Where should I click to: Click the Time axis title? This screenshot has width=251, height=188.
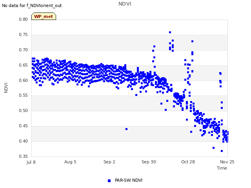(222, 168)
